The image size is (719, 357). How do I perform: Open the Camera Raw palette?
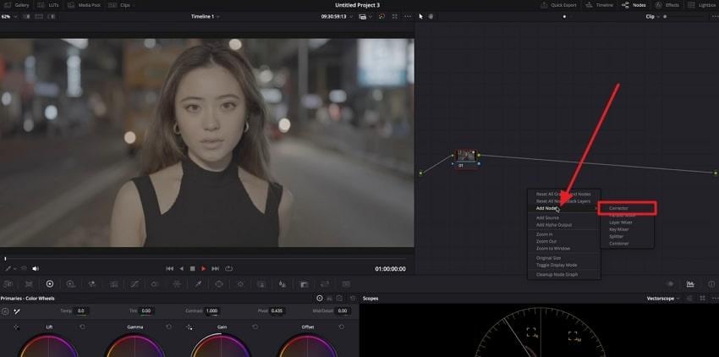point(8,284)
